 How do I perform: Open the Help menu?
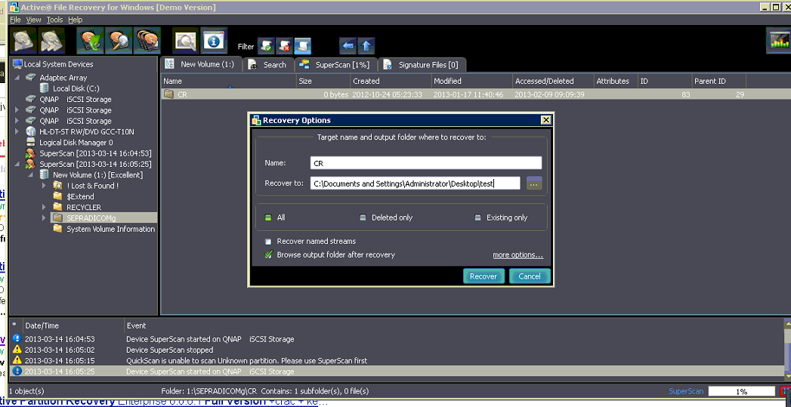point(75,20)
